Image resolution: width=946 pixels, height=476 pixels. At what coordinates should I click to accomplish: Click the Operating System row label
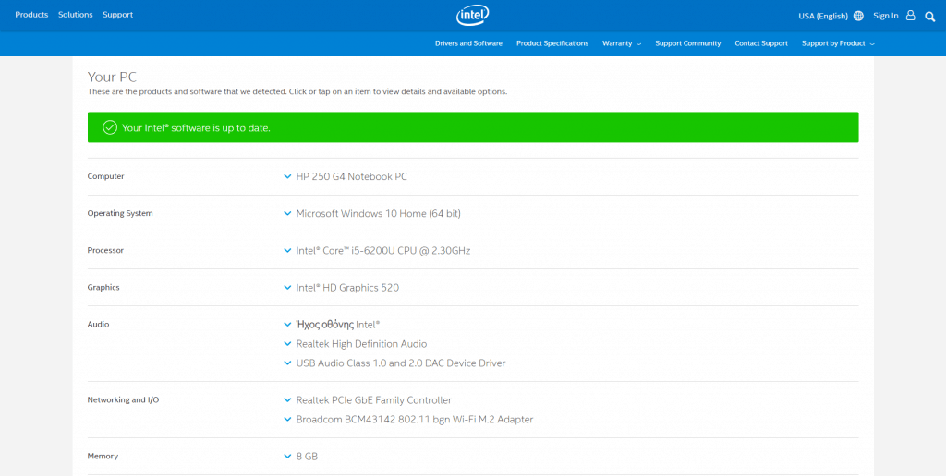120,213
